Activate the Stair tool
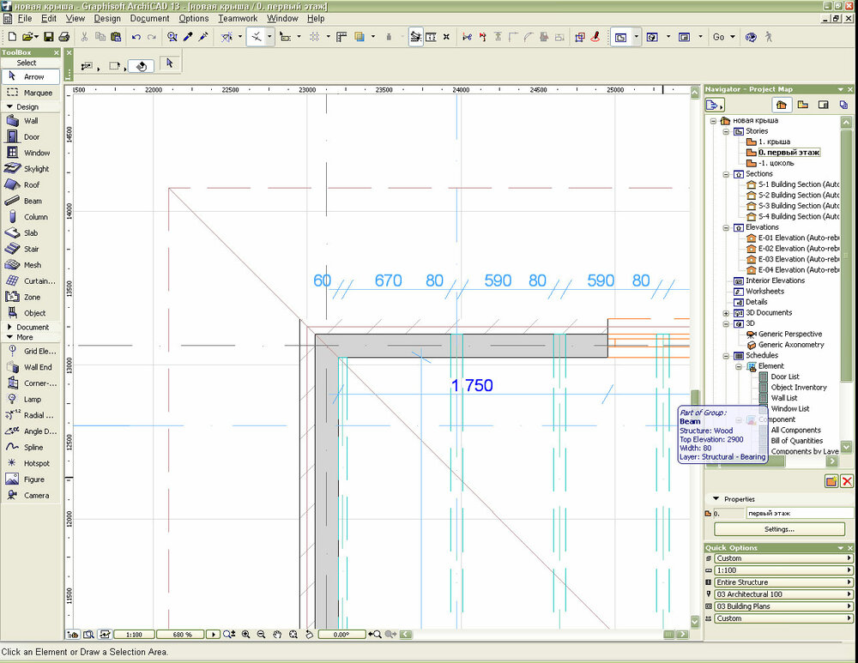The image size is (858, 663). pyautogui.click(x=31, y=250)
